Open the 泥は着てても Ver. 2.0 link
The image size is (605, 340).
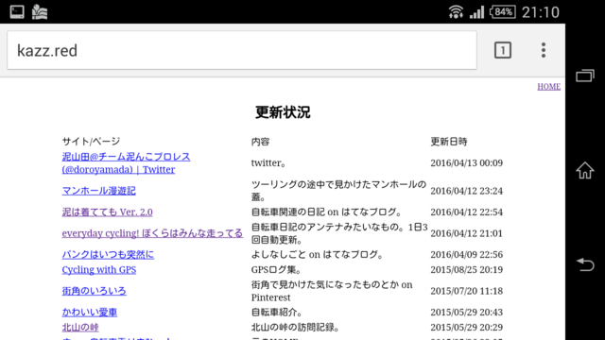click(107, 212)
